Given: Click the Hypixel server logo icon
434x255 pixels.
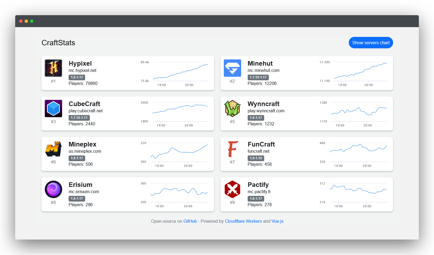Looking at the screenshot, I should point(53,68).
